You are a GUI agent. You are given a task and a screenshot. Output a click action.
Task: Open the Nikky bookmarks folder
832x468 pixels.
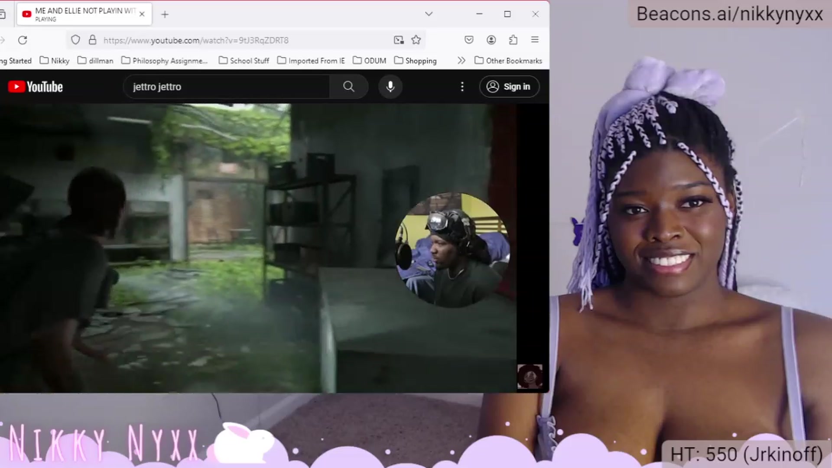55,61
